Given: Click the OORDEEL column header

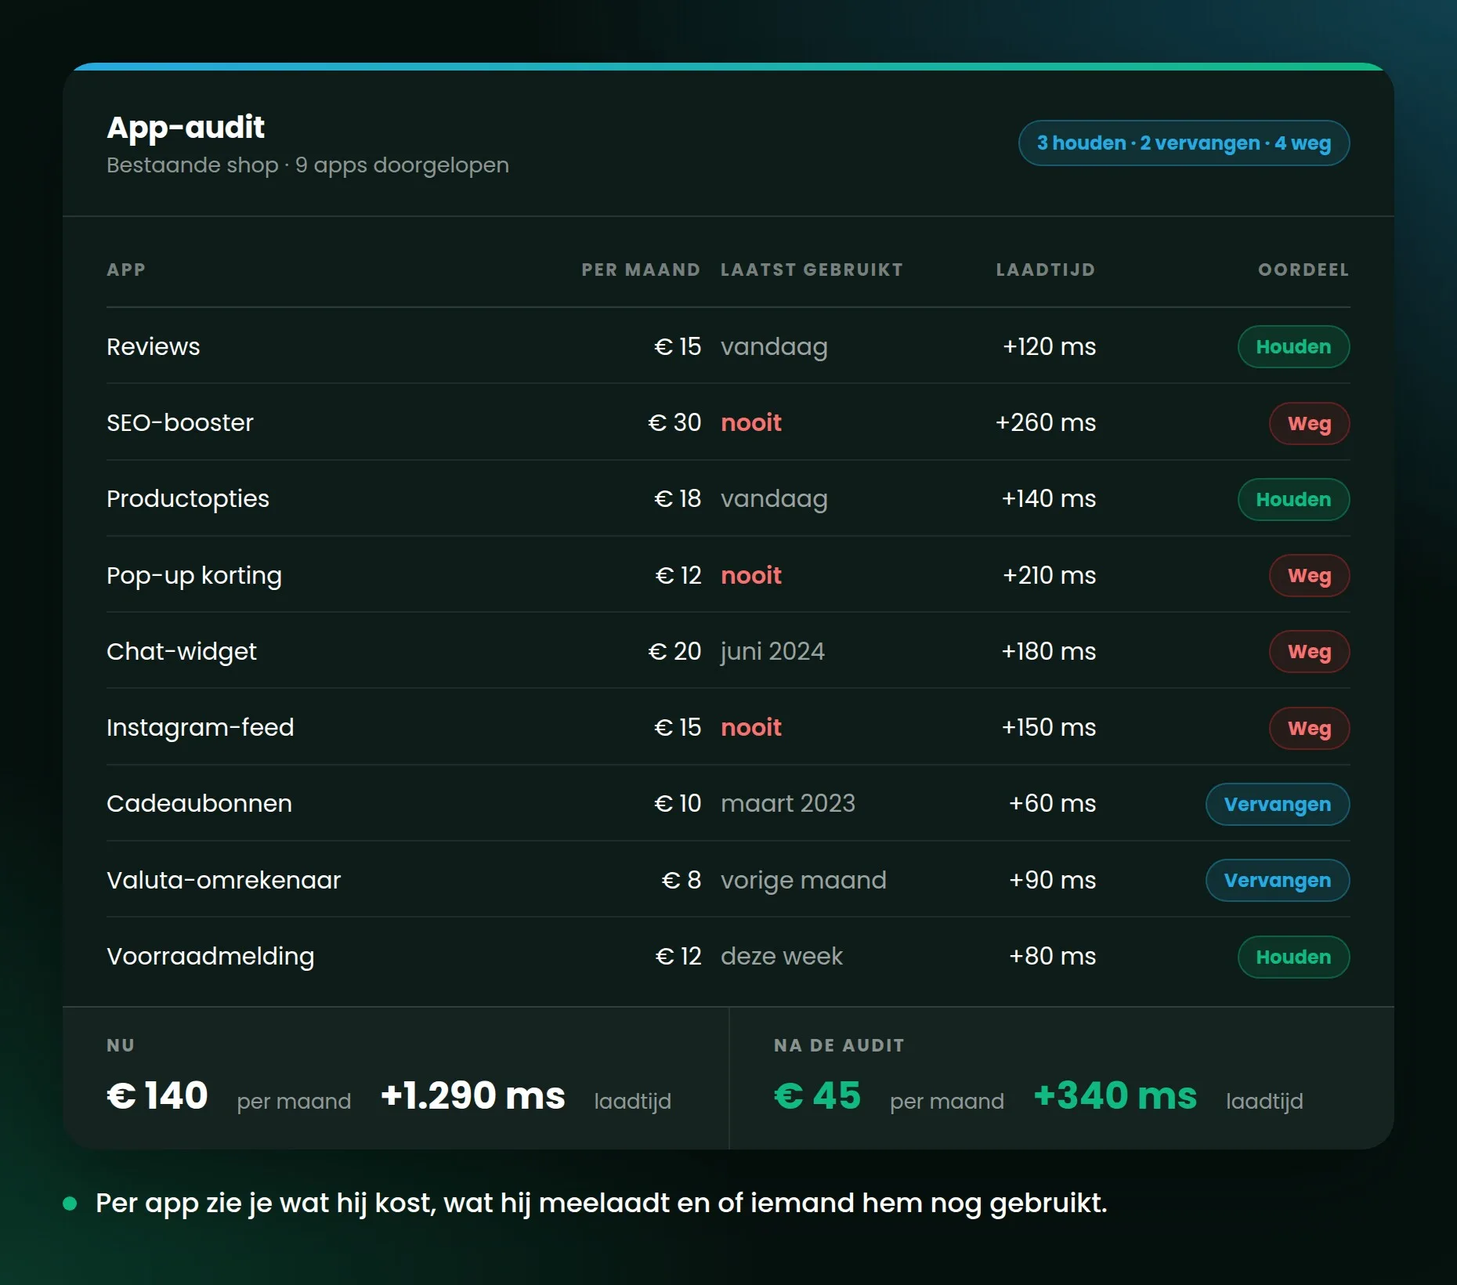Looking at the screenshot, I should [x=1303, y=270].
